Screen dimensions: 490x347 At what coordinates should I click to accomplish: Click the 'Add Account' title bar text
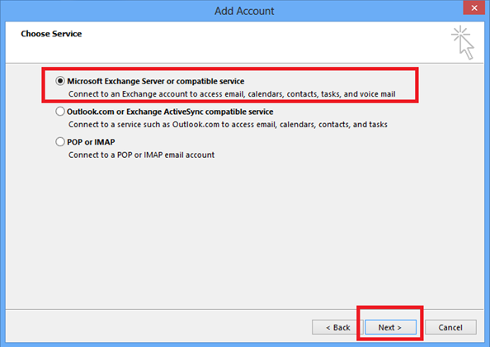tap(244, 11)
